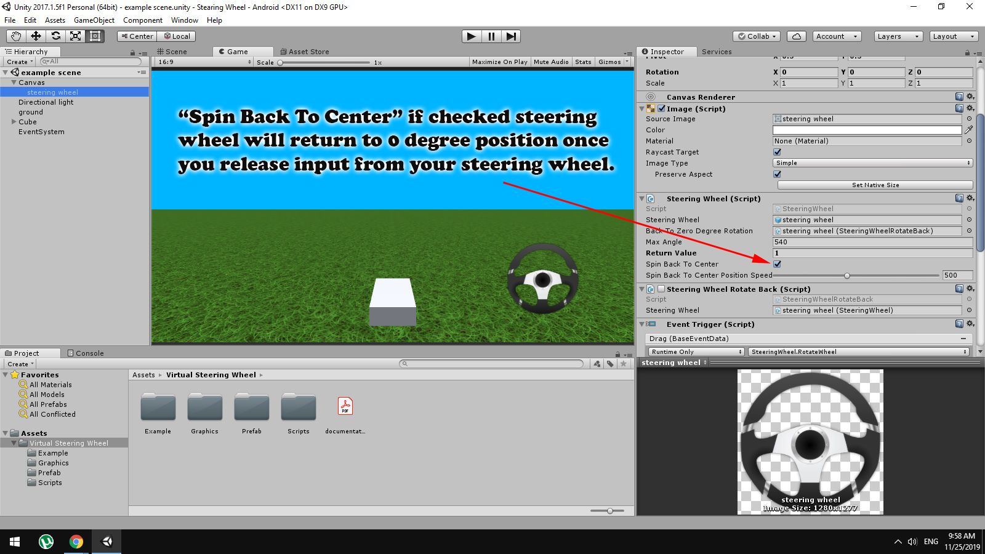
Task: Open the Gizmos dropdown
Action: pyautogui.click(x=613, y=62)
